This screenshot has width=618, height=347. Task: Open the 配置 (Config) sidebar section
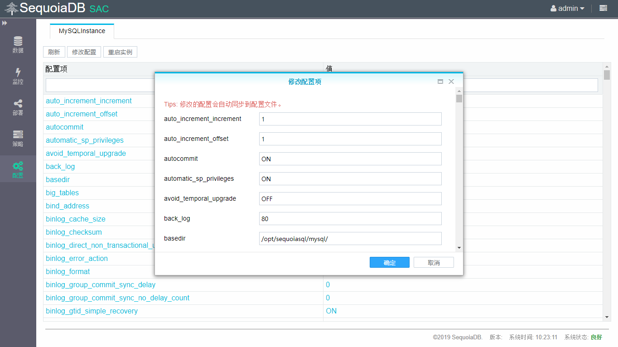(x=18, y=169)
